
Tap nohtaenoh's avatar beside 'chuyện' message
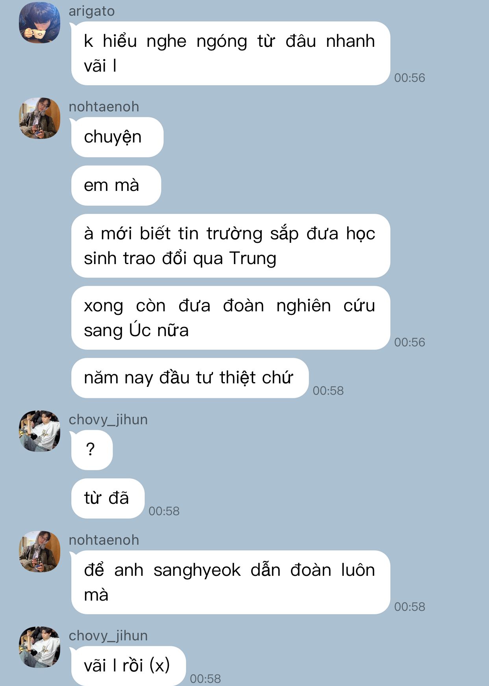[39, 118]
